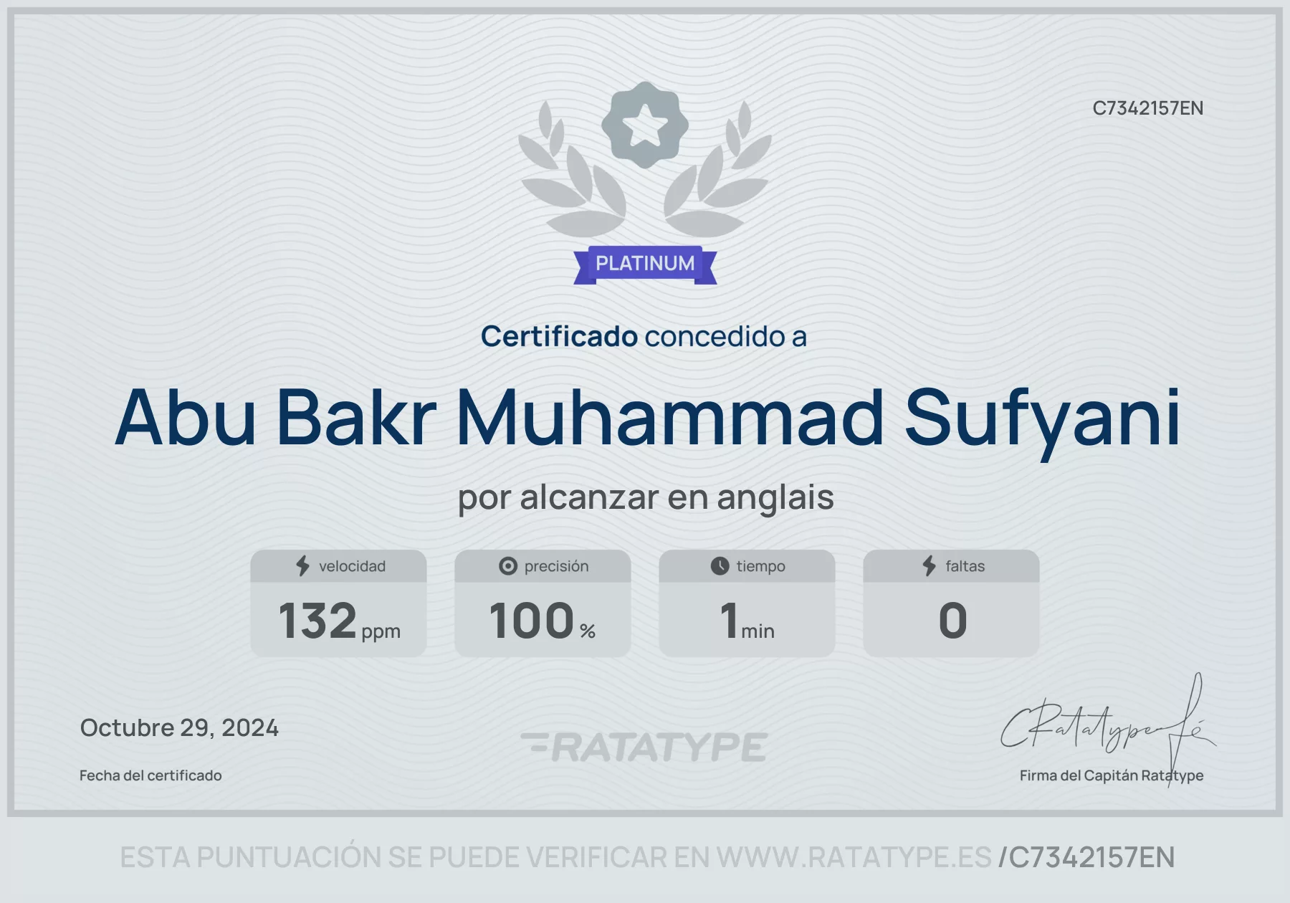
Task: Click the label 'Firma del Capitán Ratatype'
Action: click(1112, 775)
